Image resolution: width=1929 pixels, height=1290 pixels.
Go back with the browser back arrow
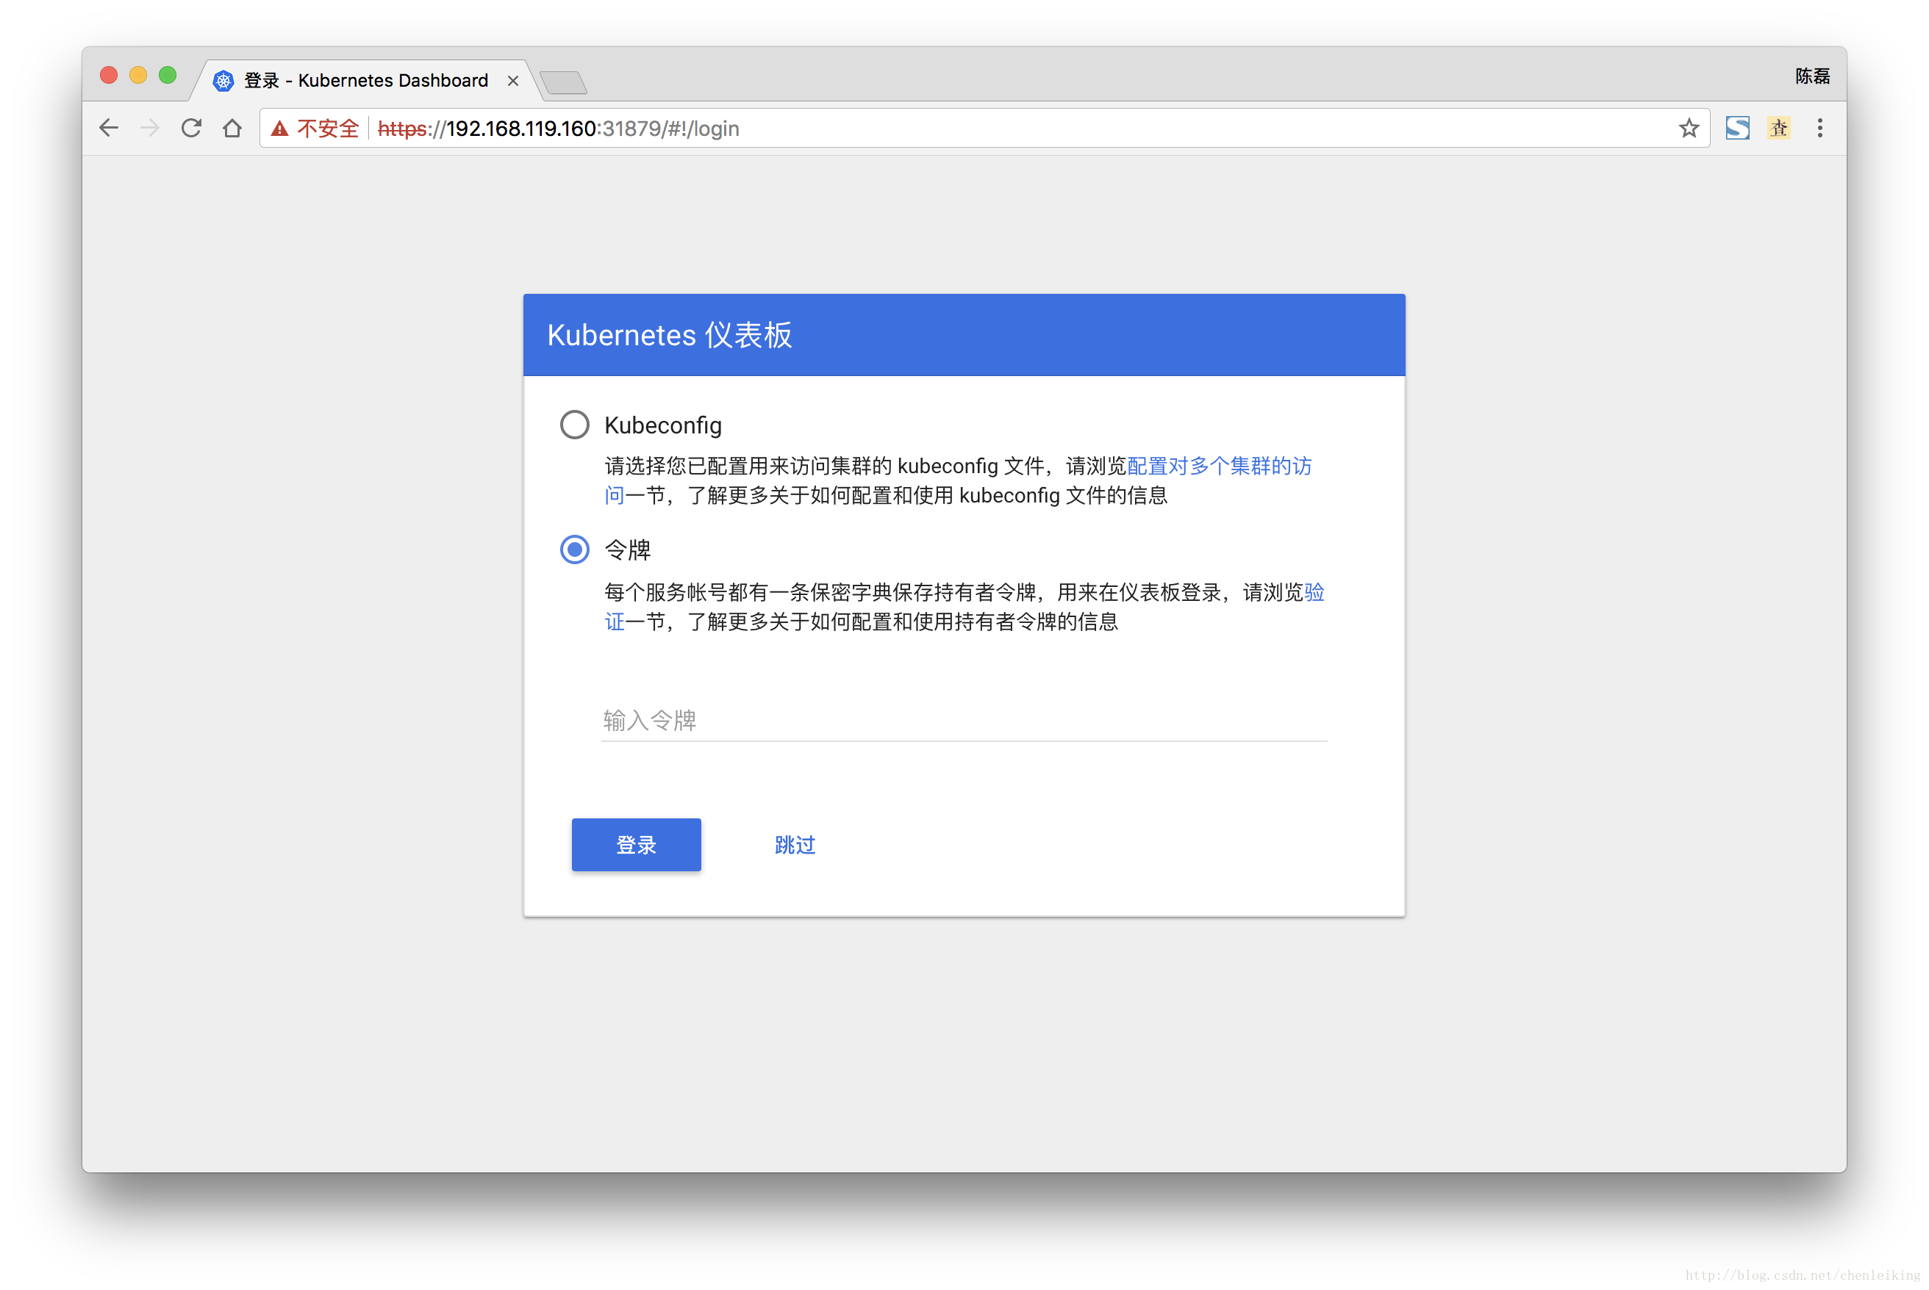(109, 129)
